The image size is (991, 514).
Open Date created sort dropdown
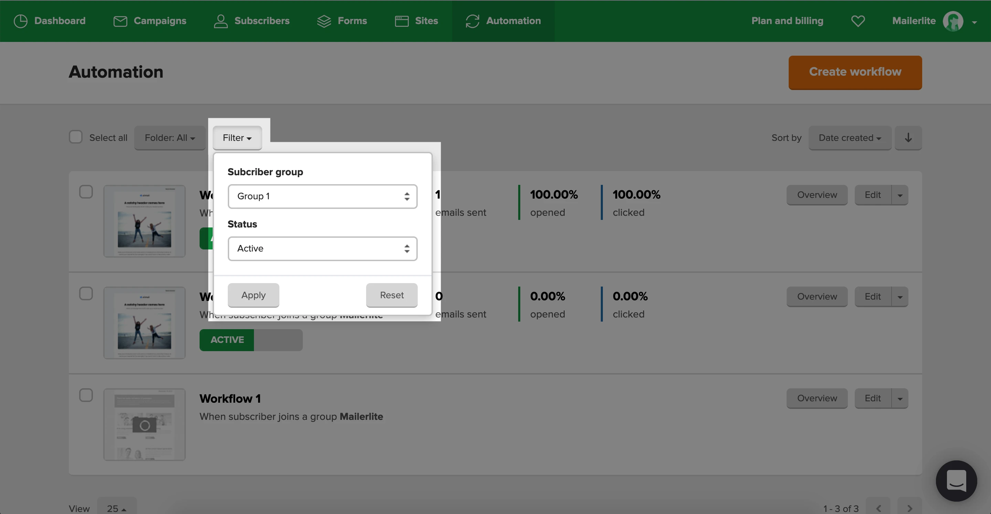click(x=850, y=138)
